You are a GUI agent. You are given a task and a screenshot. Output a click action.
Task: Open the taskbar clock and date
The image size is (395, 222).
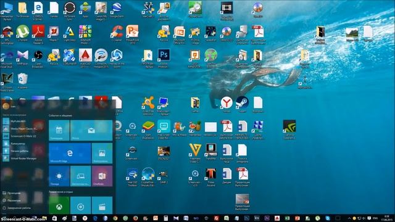(387, 218)
